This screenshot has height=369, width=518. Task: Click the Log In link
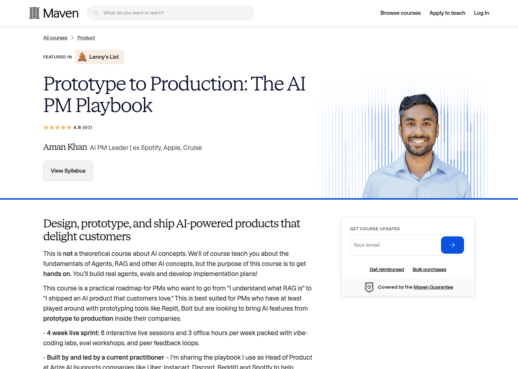coord(481,13)
